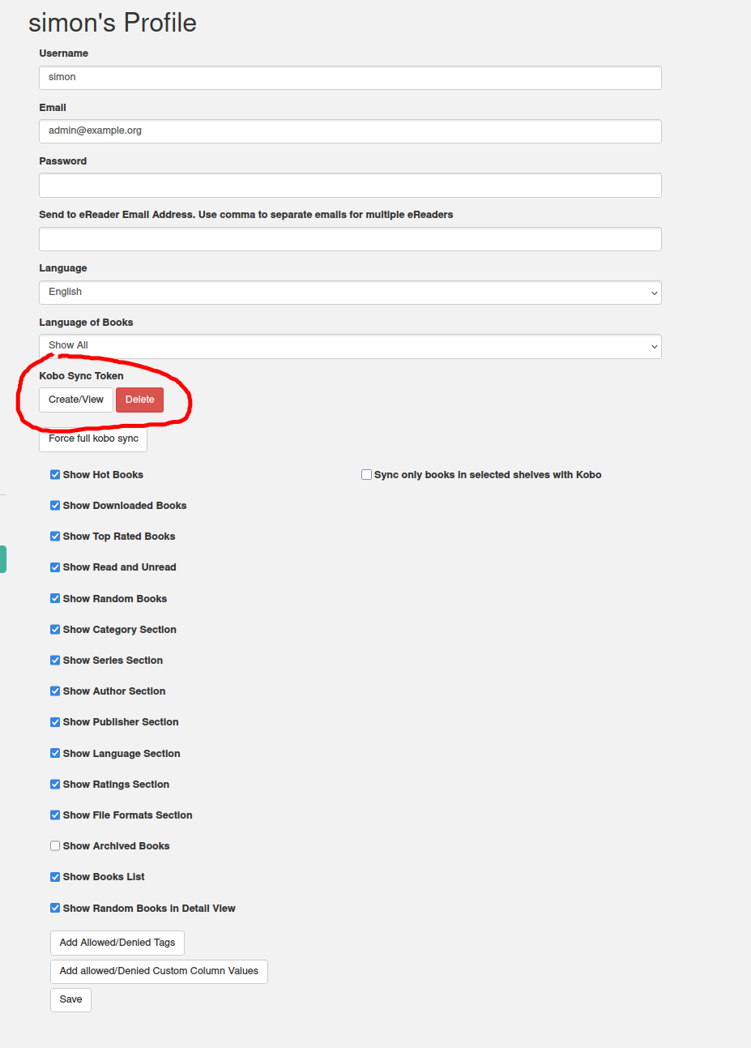Enable Sync only books in selected shelves
The height and width of the screenshot is (1048, 751).
[366, 475]
